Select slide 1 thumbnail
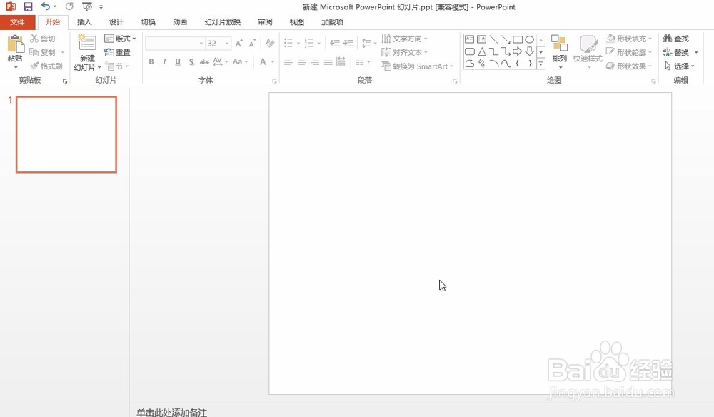Screen dimensions: 714x417 (x=66, y=134)
